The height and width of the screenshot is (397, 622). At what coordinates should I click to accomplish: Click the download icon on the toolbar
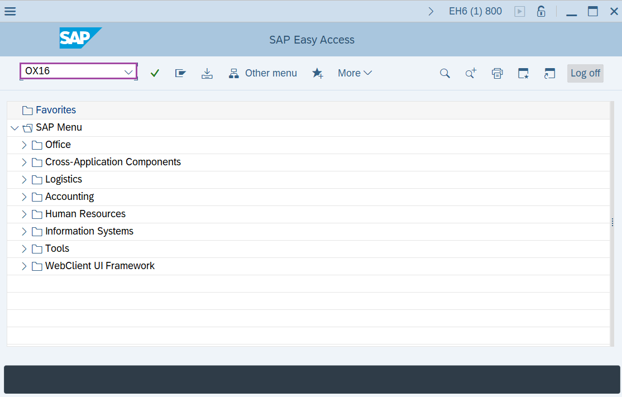click(207, 73)
